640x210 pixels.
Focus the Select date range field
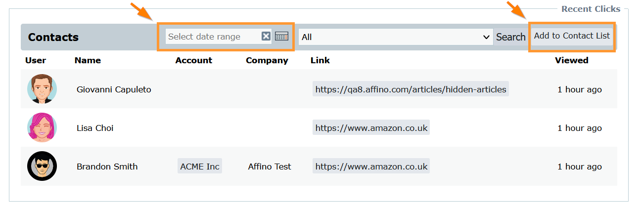point(213,37)
